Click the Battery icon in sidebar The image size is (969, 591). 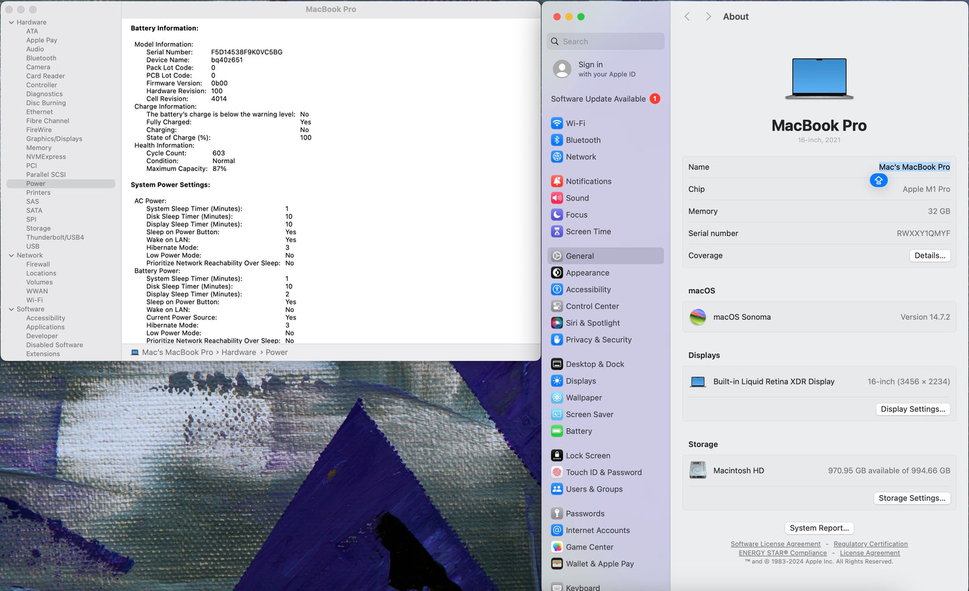point(557,431)
